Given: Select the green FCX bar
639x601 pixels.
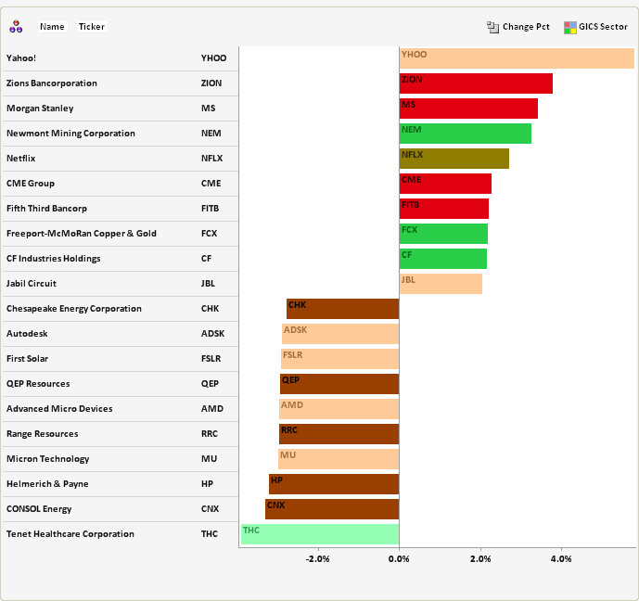Looking at the screenshot, I should point(443,234).
